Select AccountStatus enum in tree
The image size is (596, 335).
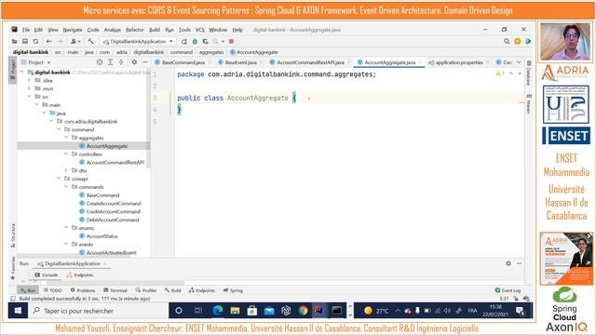tap(102, 235)
